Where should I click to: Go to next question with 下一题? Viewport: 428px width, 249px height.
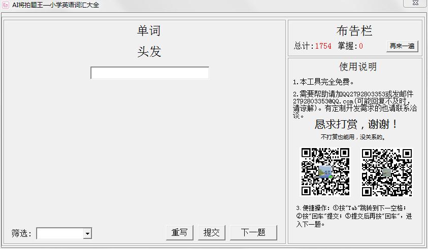253,233
